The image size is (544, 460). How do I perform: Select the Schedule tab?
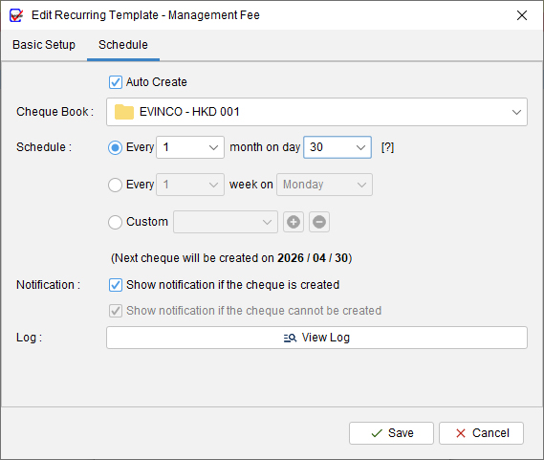123,45
